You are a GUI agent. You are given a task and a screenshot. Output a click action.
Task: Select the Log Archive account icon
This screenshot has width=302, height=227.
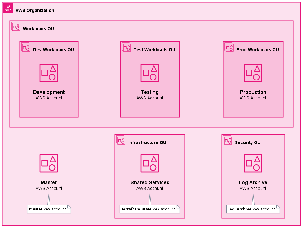pyautogui.click(x=253, y=163)
